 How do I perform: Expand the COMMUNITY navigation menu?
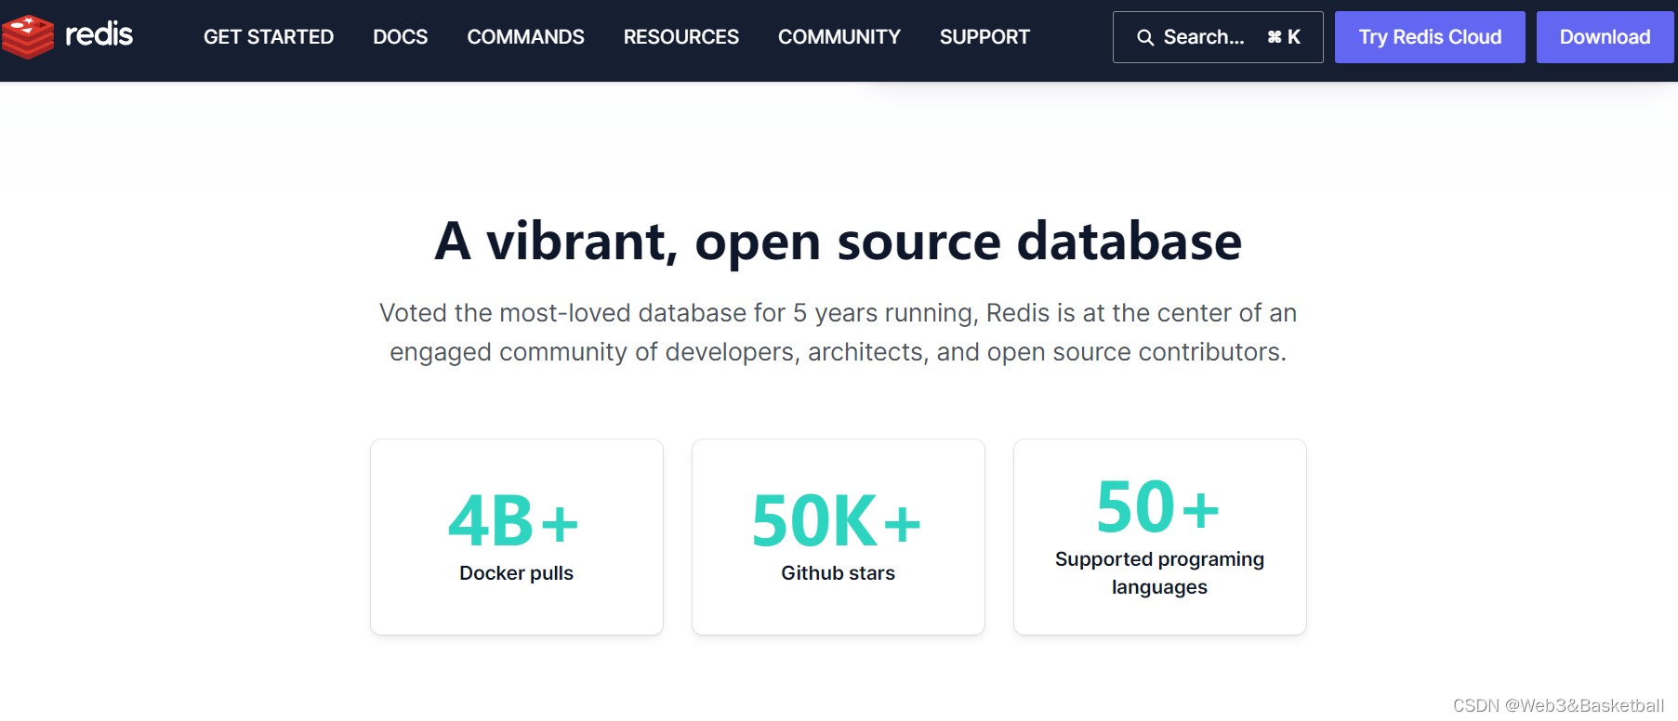click(x=839, y=37)
